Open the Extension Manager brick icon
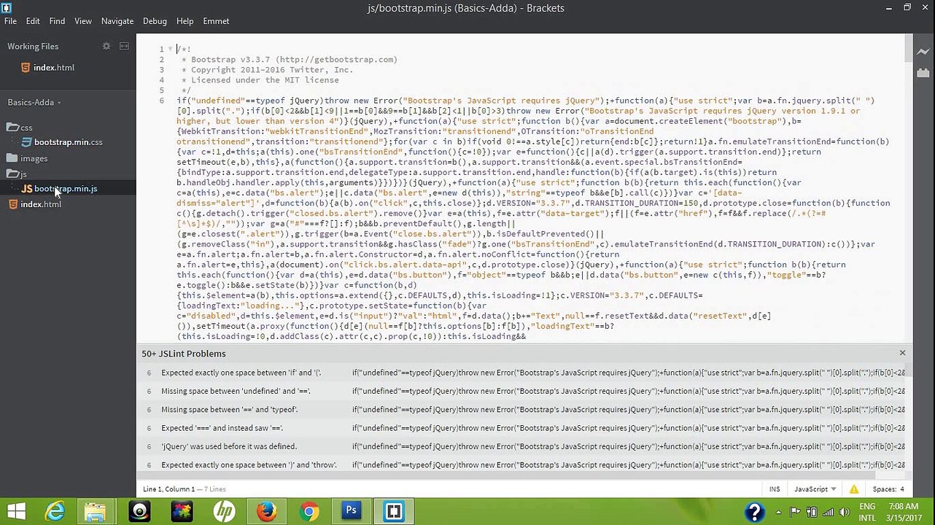The height and width of the screenshot is (525, 935). (x=923, y=73)
